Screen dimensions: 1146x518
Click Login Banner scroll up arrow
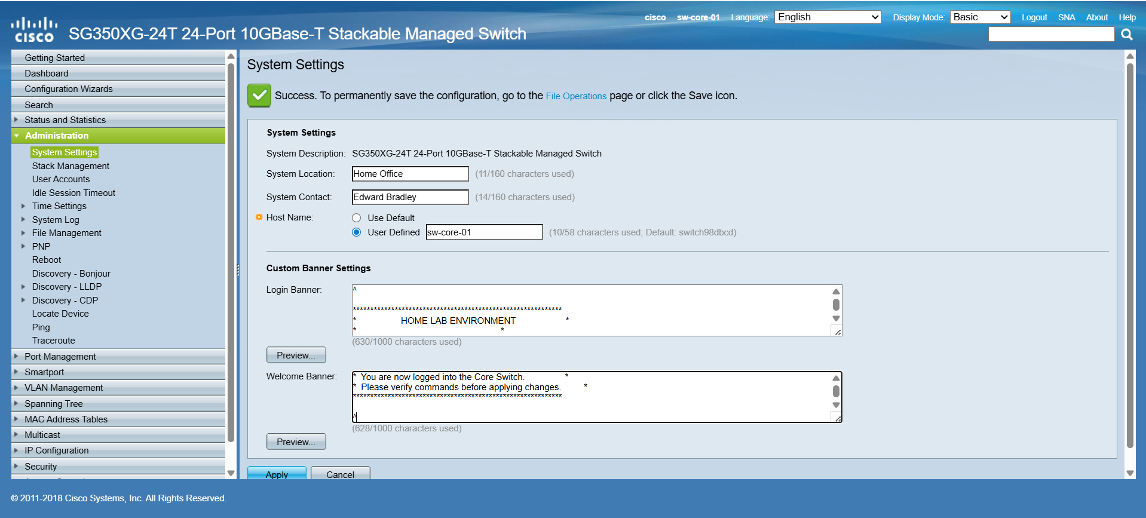(x=836, y=292)
